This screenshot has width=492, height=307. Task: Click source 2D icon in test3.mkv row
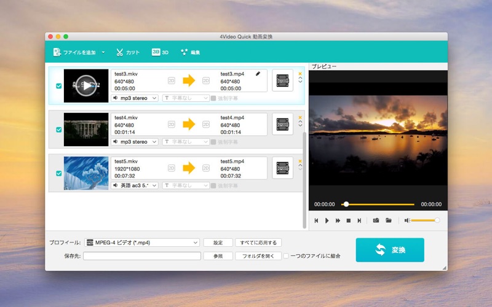click(172, 81)
